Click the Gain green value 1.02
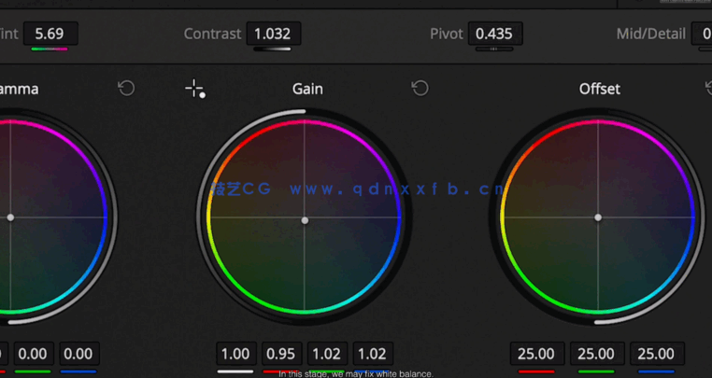This screenshot has width=712, height=378. click(x=327, y=354)
